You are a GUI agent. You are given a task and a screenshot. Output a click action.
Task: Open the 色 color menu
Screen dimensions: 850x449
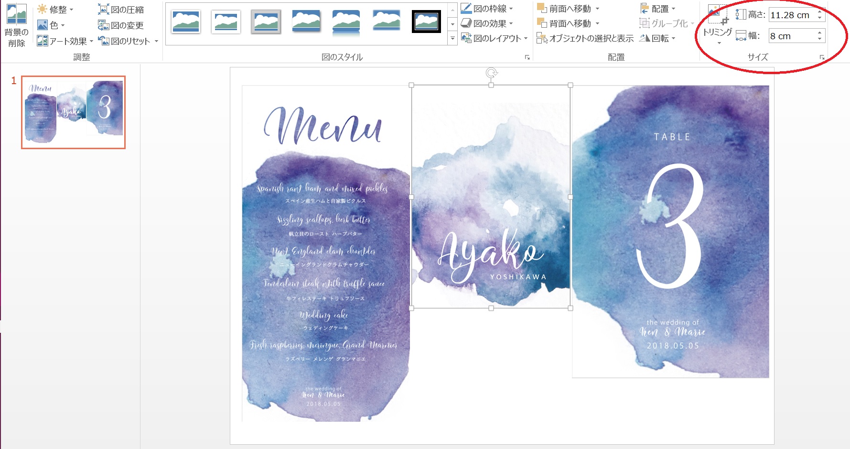pos(51,25)
